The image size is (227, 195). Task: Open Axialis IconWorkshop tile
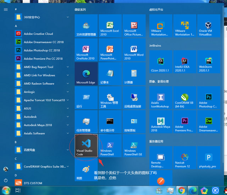point(161,98)
